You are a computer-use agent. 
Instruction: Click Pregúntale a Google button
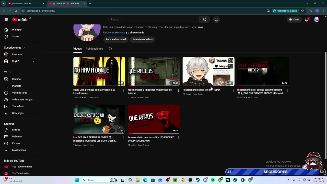(x=285, y=11)
